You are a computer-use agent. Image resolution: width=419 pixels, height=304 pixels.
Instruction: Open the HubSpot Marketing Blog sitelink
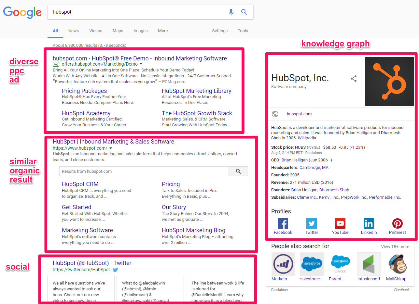pos(193,230)
